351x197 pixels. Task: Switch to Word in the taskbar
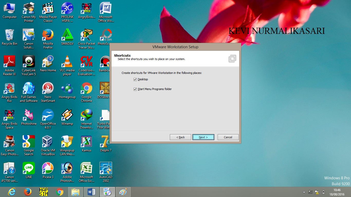(x=91, y=192)
